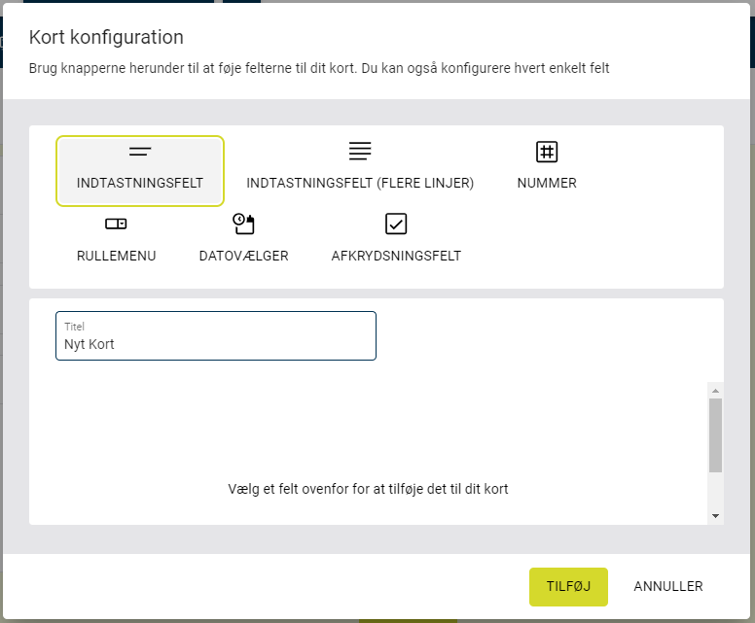Select the INDTASTNINGSFELT field label

(140, 183)
